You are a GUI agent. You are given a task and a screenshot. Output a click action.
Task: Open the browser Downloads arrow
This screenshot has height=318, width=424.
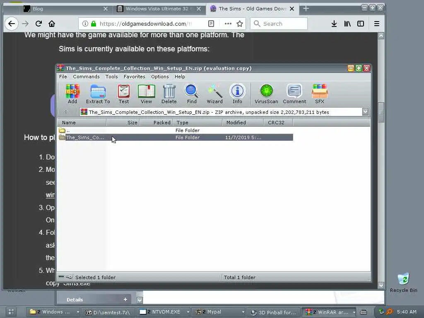(x=334, y=24)
